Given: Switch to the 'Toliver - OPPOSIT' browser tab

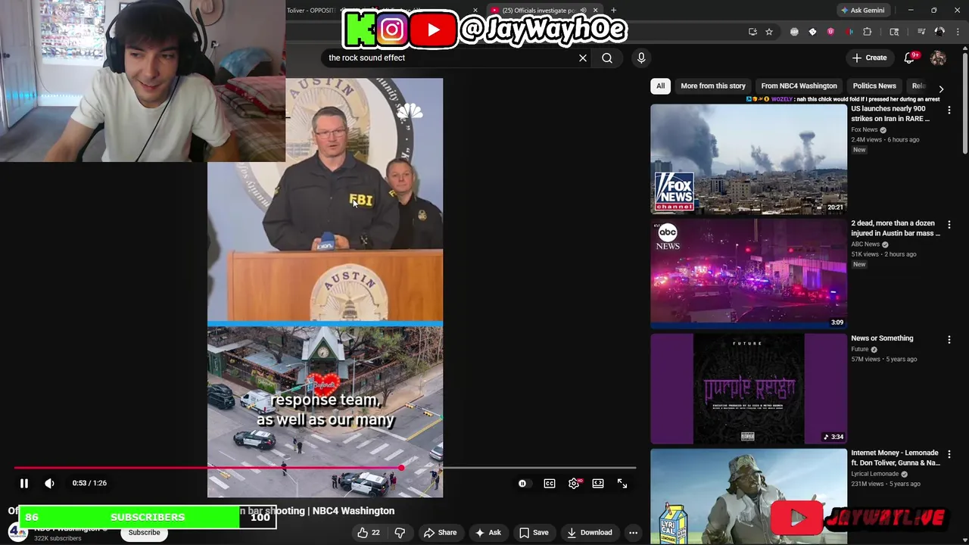Looking at the screenshot, I should click(x=310, y=11).
